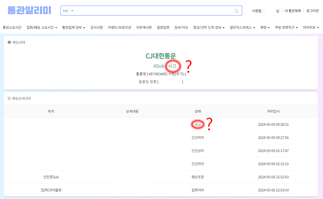Open the 질문답변 menu item

pos(163,27)
